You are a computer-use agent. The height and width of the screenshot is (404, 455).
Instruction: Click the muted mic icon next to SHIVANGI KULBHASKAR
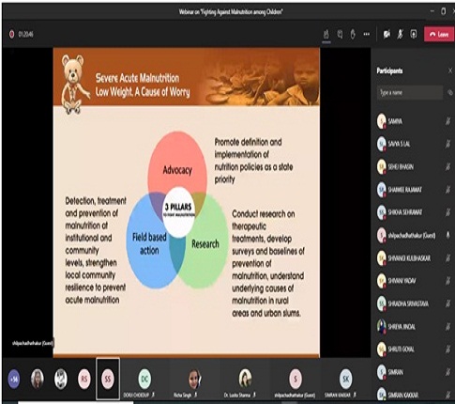point(447,258)
